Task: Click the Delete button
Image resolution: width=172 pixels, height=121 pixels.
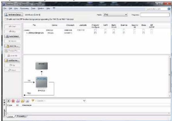Action: 12,41
